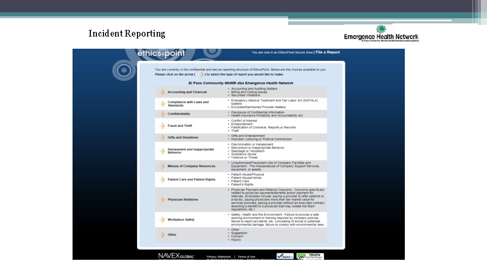Click the NAVEX Global logo
Image resolution: width=487 pixels, height=274 pixels.
176,256
